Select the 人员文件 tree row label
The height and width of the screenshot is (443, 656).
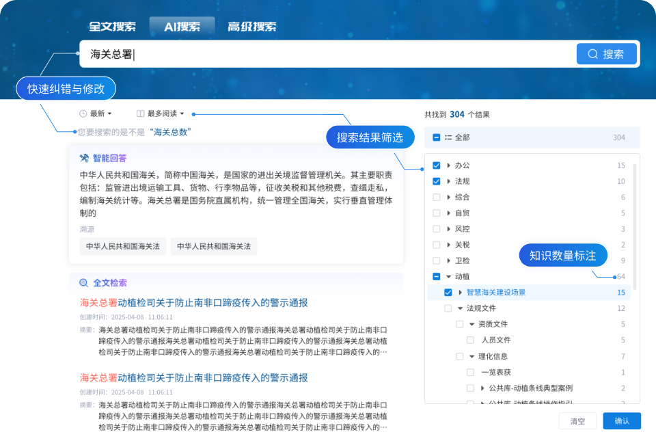496,340
